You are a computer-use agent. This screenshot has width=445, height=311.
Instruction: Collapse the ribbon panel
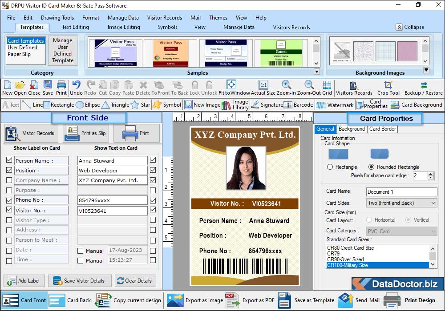click(410, 27)
